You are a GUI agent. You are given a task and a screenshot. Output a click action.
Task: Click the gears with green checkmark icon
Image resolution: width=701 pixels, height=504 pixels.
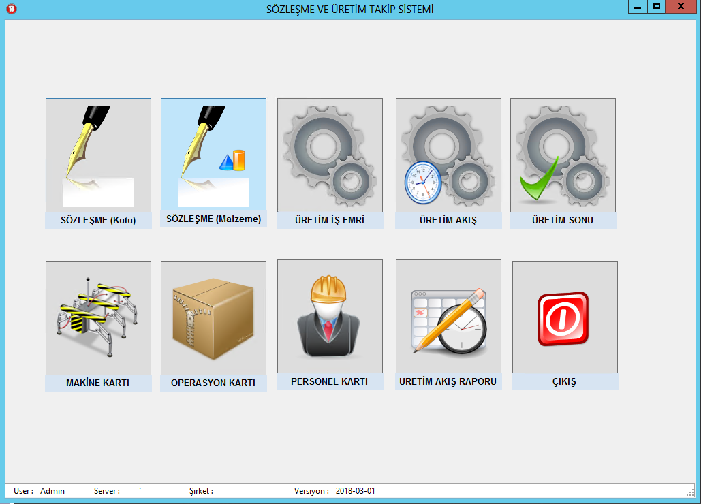pos(563,155)
